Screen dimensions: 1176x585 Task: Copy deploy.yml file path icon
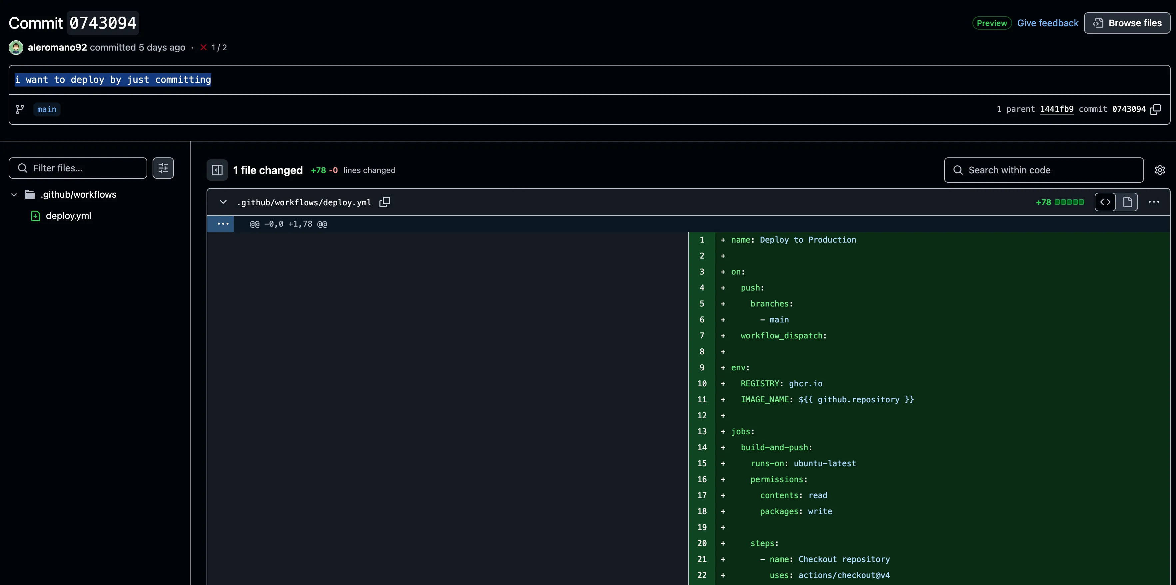pos(385,202)
